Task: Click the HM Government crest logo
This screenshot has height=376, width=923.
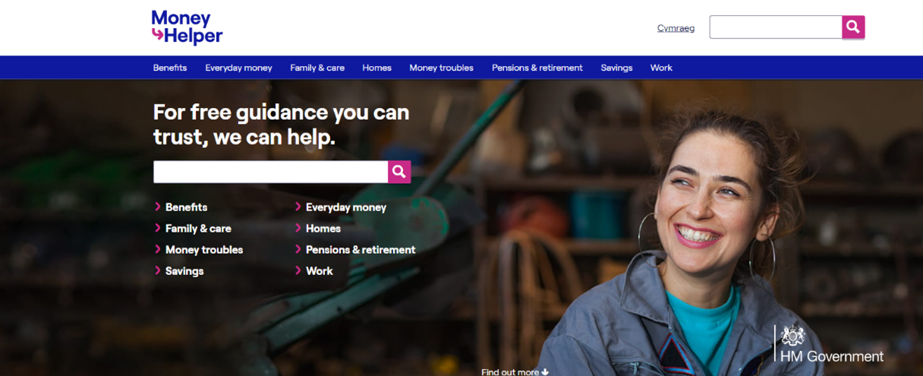Action: (x=792, y=335)
